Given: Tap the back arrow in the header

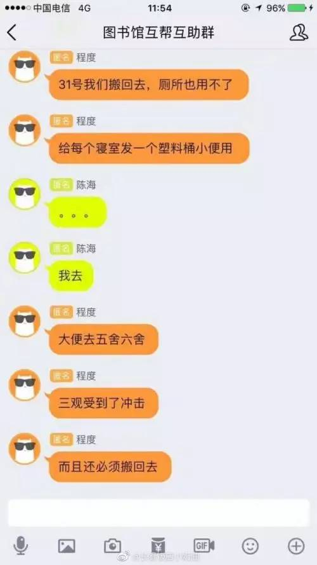Looking at the screenshot, I should click(11, 33).
